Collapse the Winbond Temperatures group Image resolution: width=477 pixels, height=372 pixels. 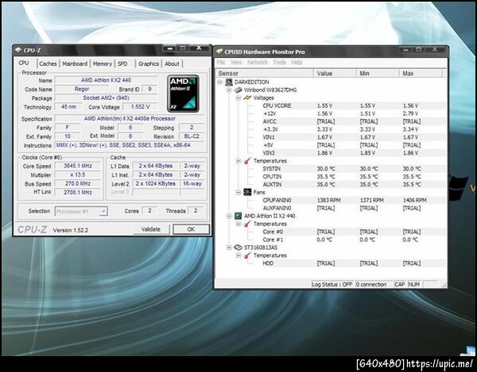pos(238,161)
